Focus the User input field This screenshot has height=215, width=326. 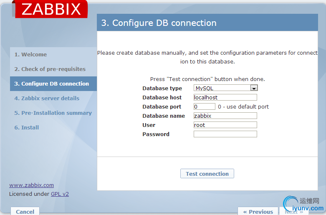pyautogui.click(x=225, y=125)
